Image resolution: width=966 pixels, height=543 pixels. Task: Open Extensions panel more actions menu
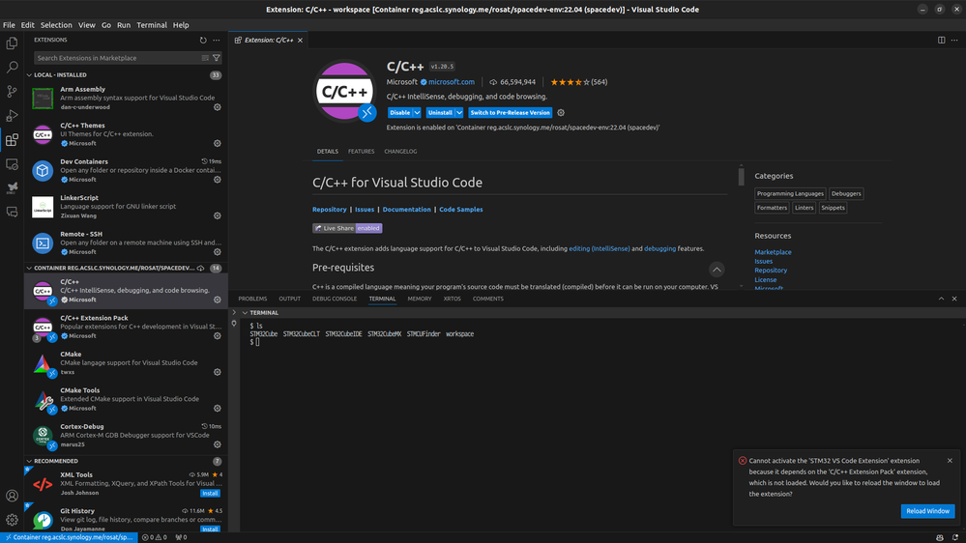(x=217, y=40)
